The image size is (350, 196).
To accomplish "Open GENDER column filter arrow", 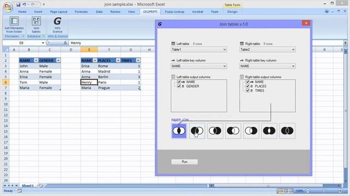I will click(59, 60).
